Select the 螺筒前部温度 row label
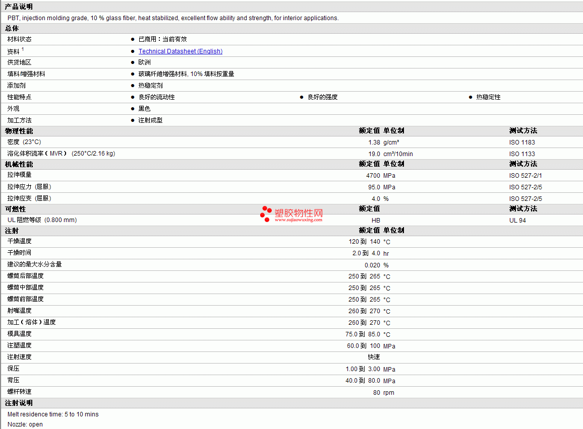583x429 pixels. [25, 299]
